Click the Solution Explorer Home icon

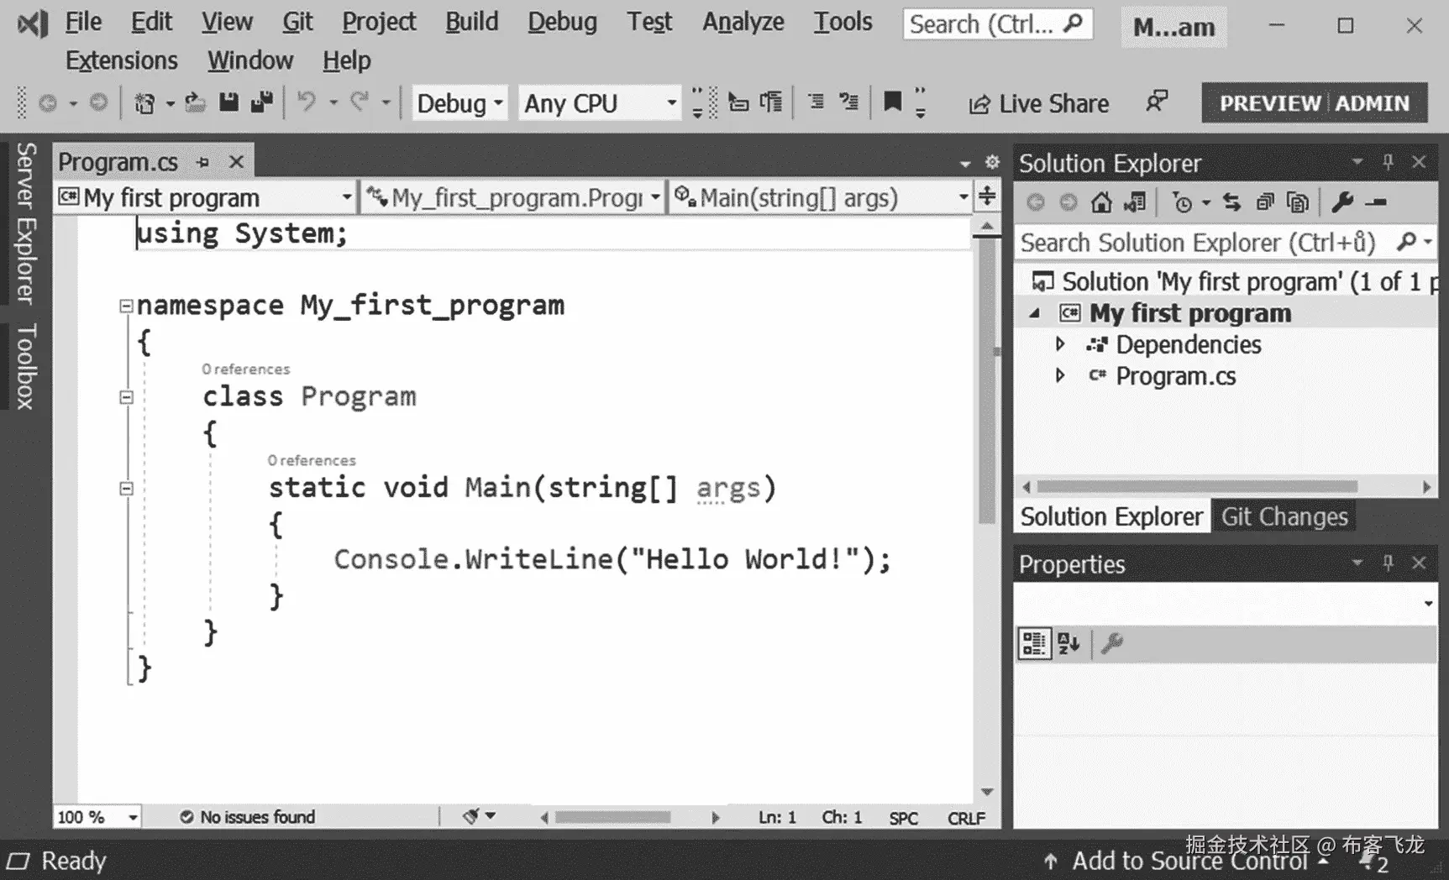tap(1103, 202)
